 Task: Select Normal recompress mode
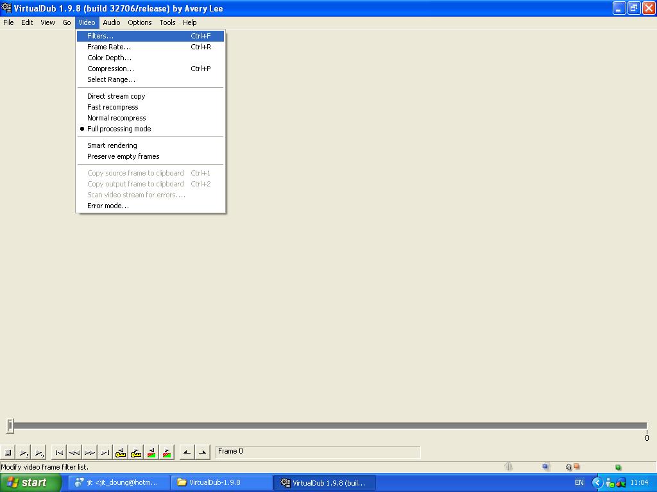[x=150, y=118]
